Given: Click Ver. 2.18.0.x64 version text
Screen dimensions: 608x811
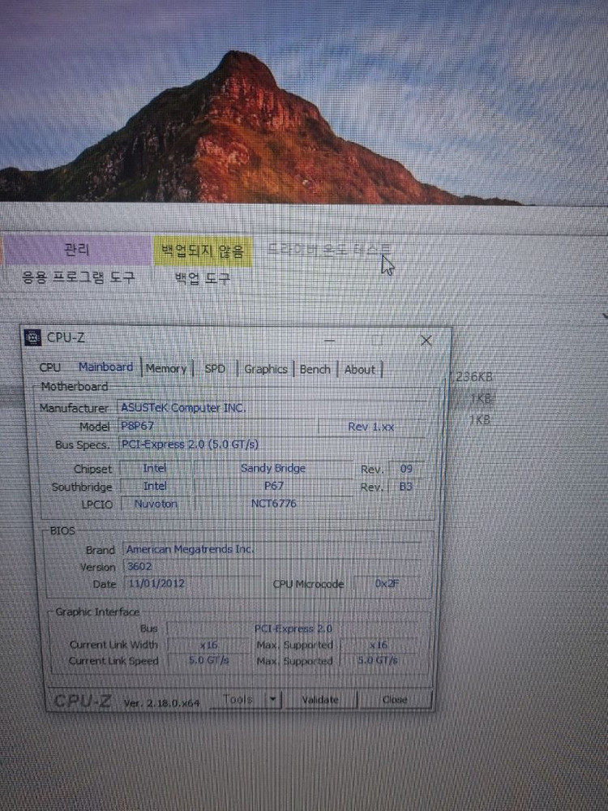Looking at the screenshot, I should click(x=162, y=703).
